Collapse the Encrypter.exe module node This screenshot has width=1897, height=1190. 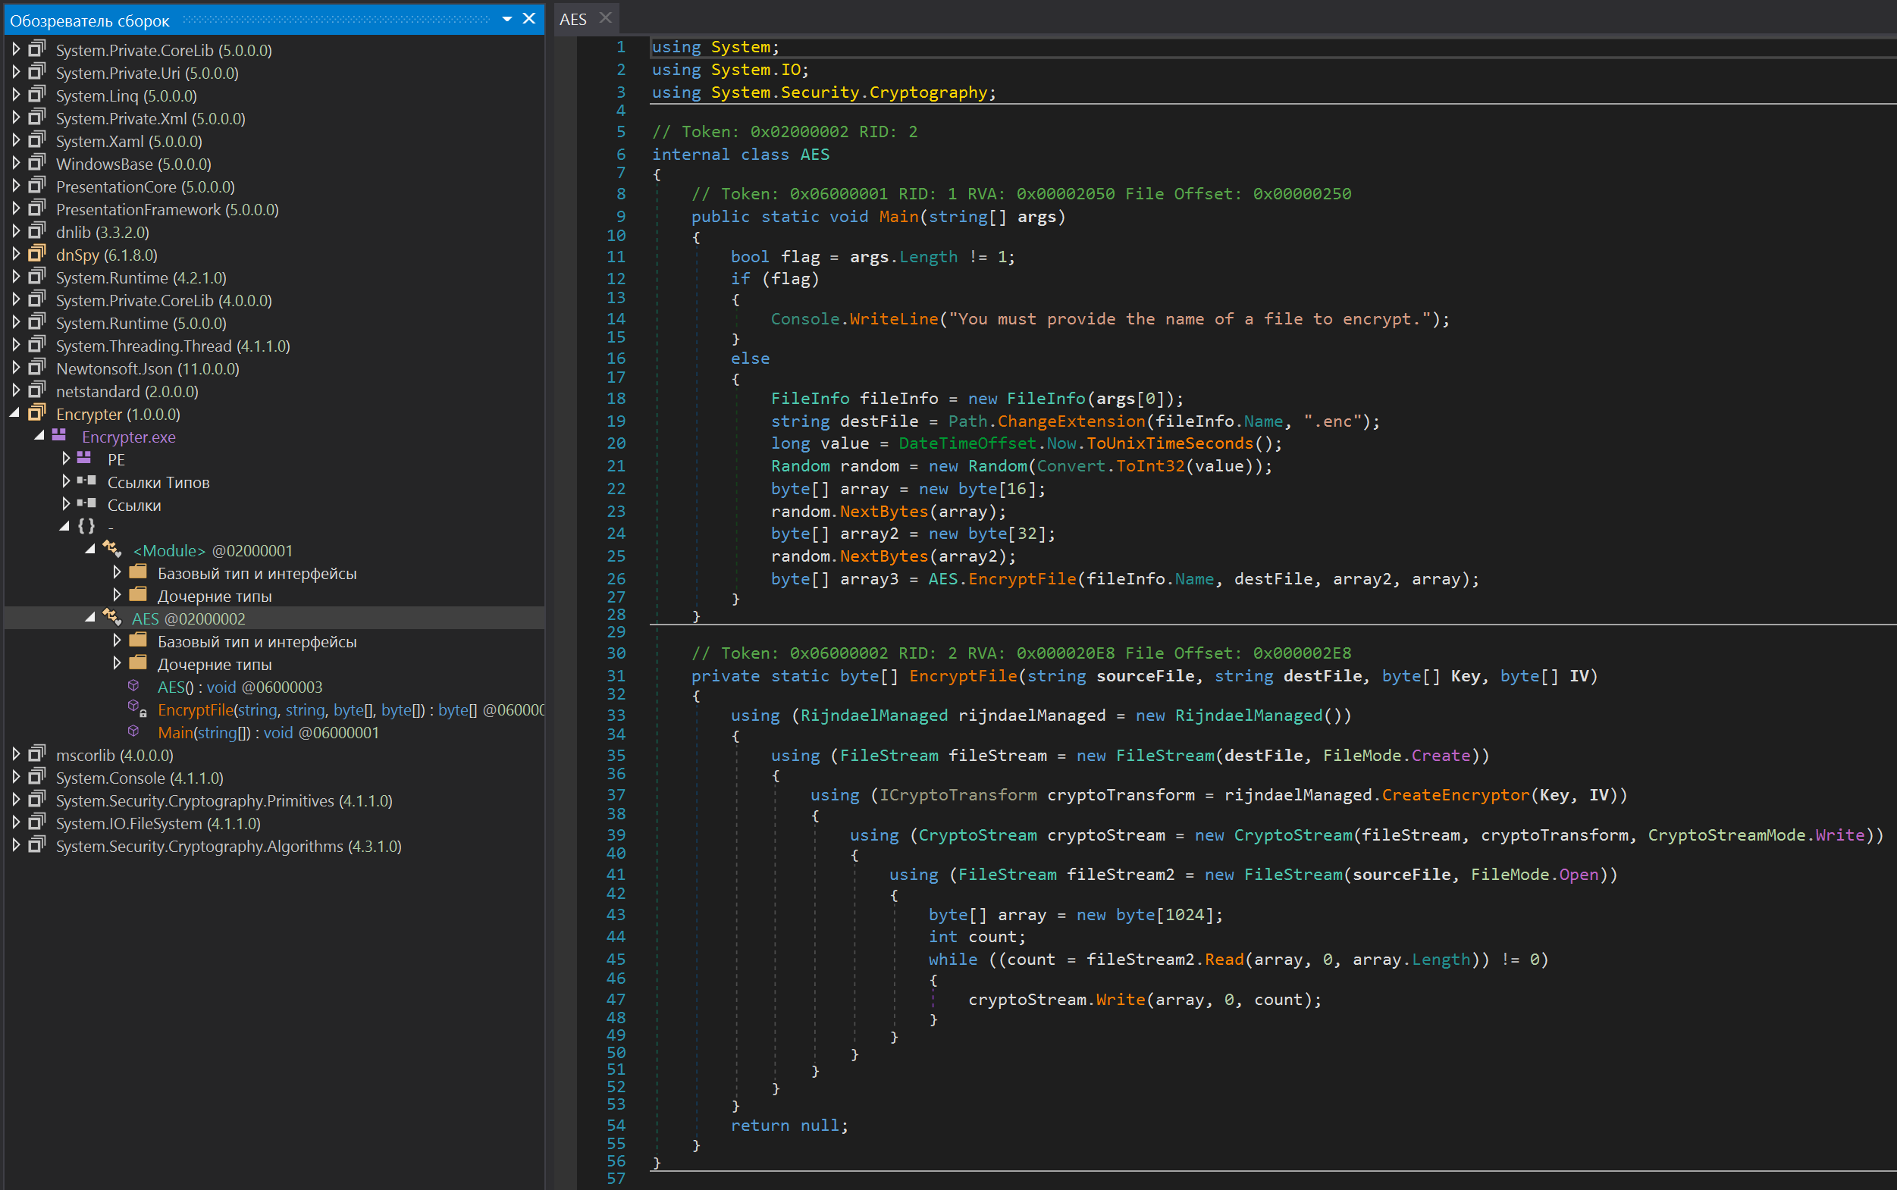click(39, 436)
